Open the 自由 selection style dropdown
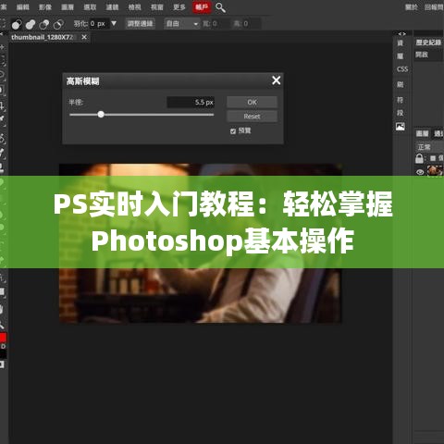The height and width of the screenshot is (444, 444). [182, 24]
